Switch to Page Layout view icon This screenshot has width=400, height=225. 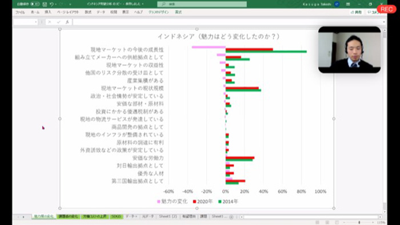click(327, 223)
